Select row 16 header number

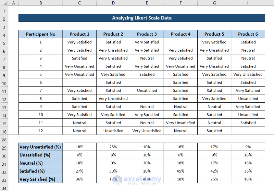pos(4,131)
